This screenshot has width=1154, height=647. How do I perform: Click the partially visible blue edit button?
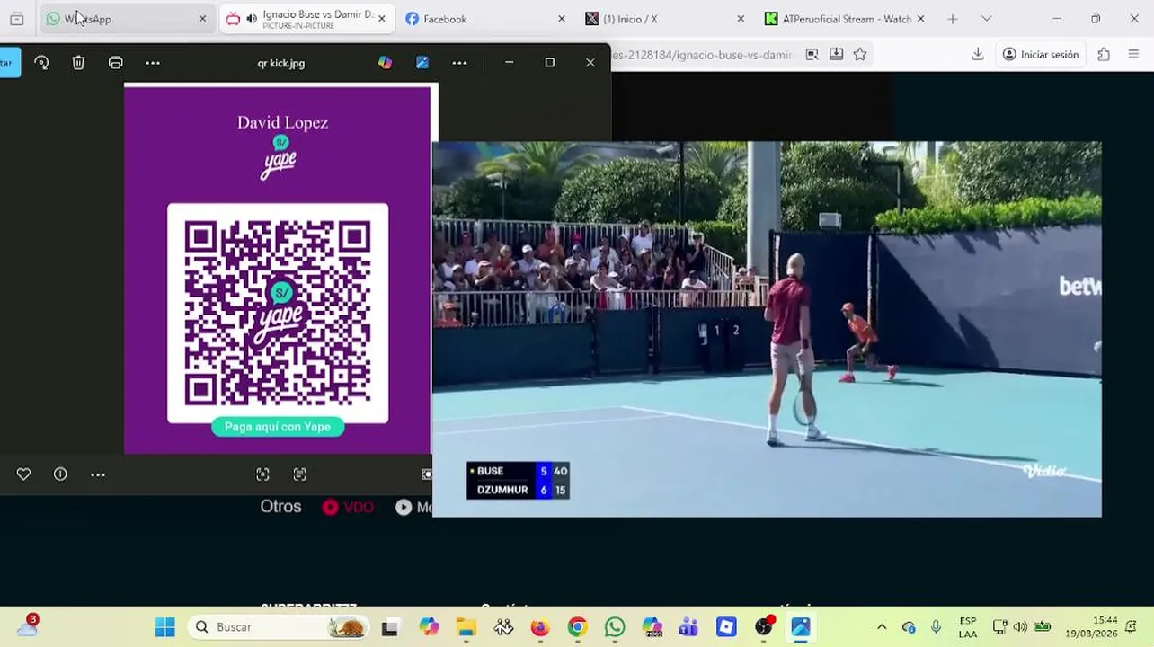tap(10, 62)
